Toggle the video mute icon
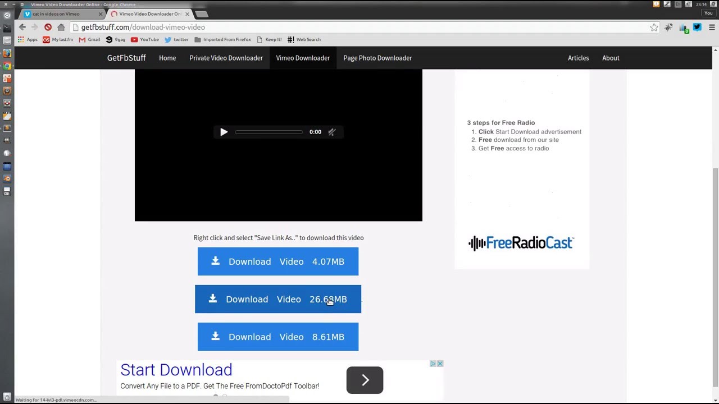 click(332, 132)
